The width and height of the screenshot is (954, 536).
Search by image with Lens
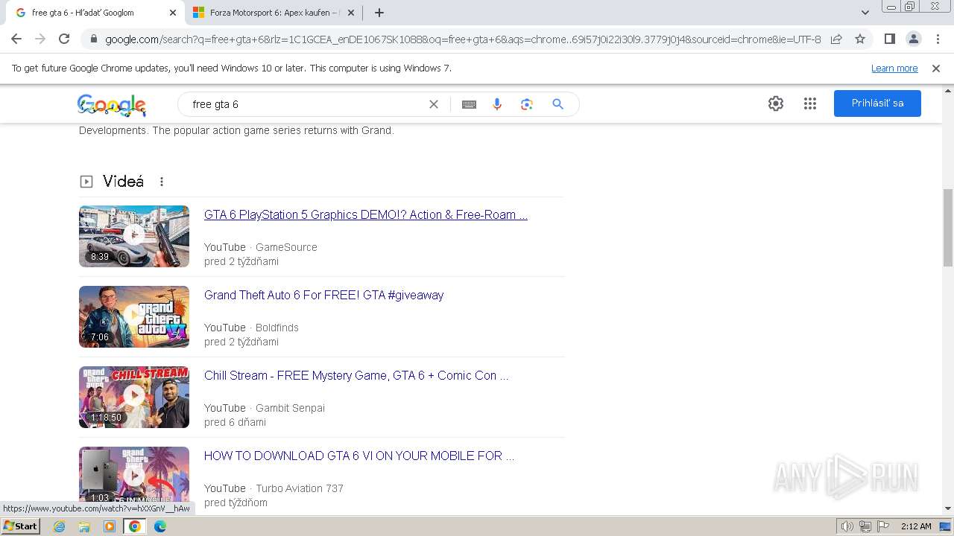tap(527, 104)
